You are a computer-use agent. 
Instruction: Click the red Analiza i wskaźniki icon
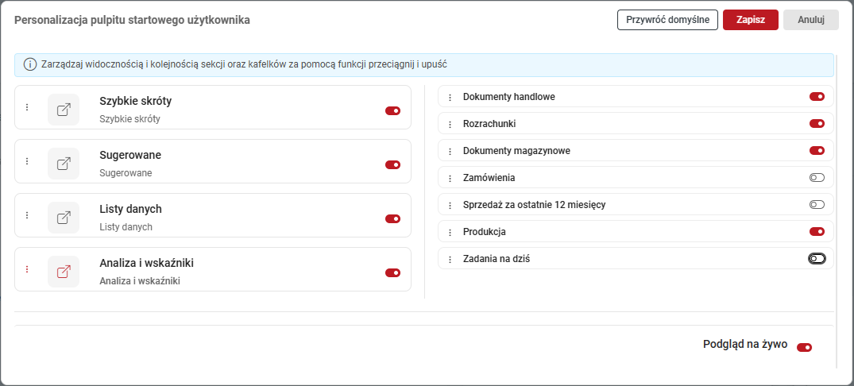(x=64, y=272)
